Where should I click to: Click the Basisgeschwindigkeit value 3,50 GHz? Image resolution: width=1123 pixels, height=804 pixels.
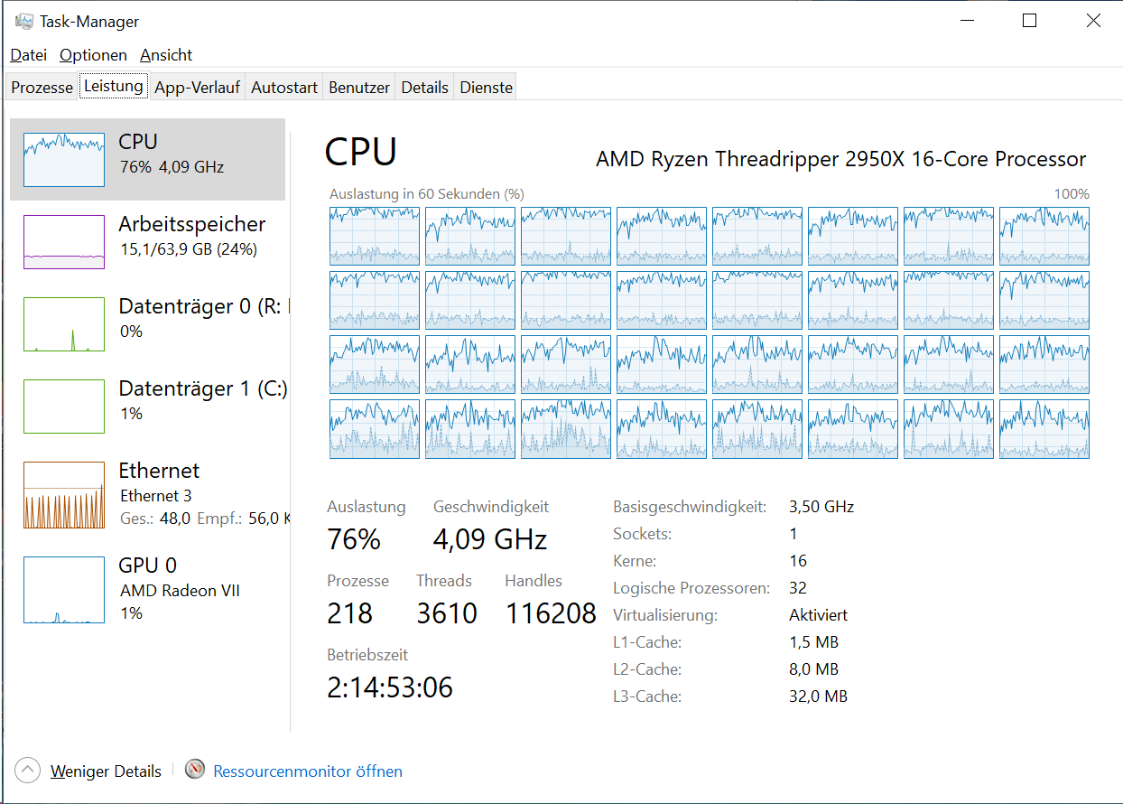(x=821, y=507)
